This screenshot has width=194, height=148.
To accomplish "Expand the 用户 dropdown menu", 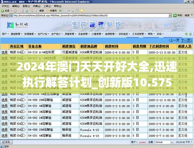I will pos(5,34).
